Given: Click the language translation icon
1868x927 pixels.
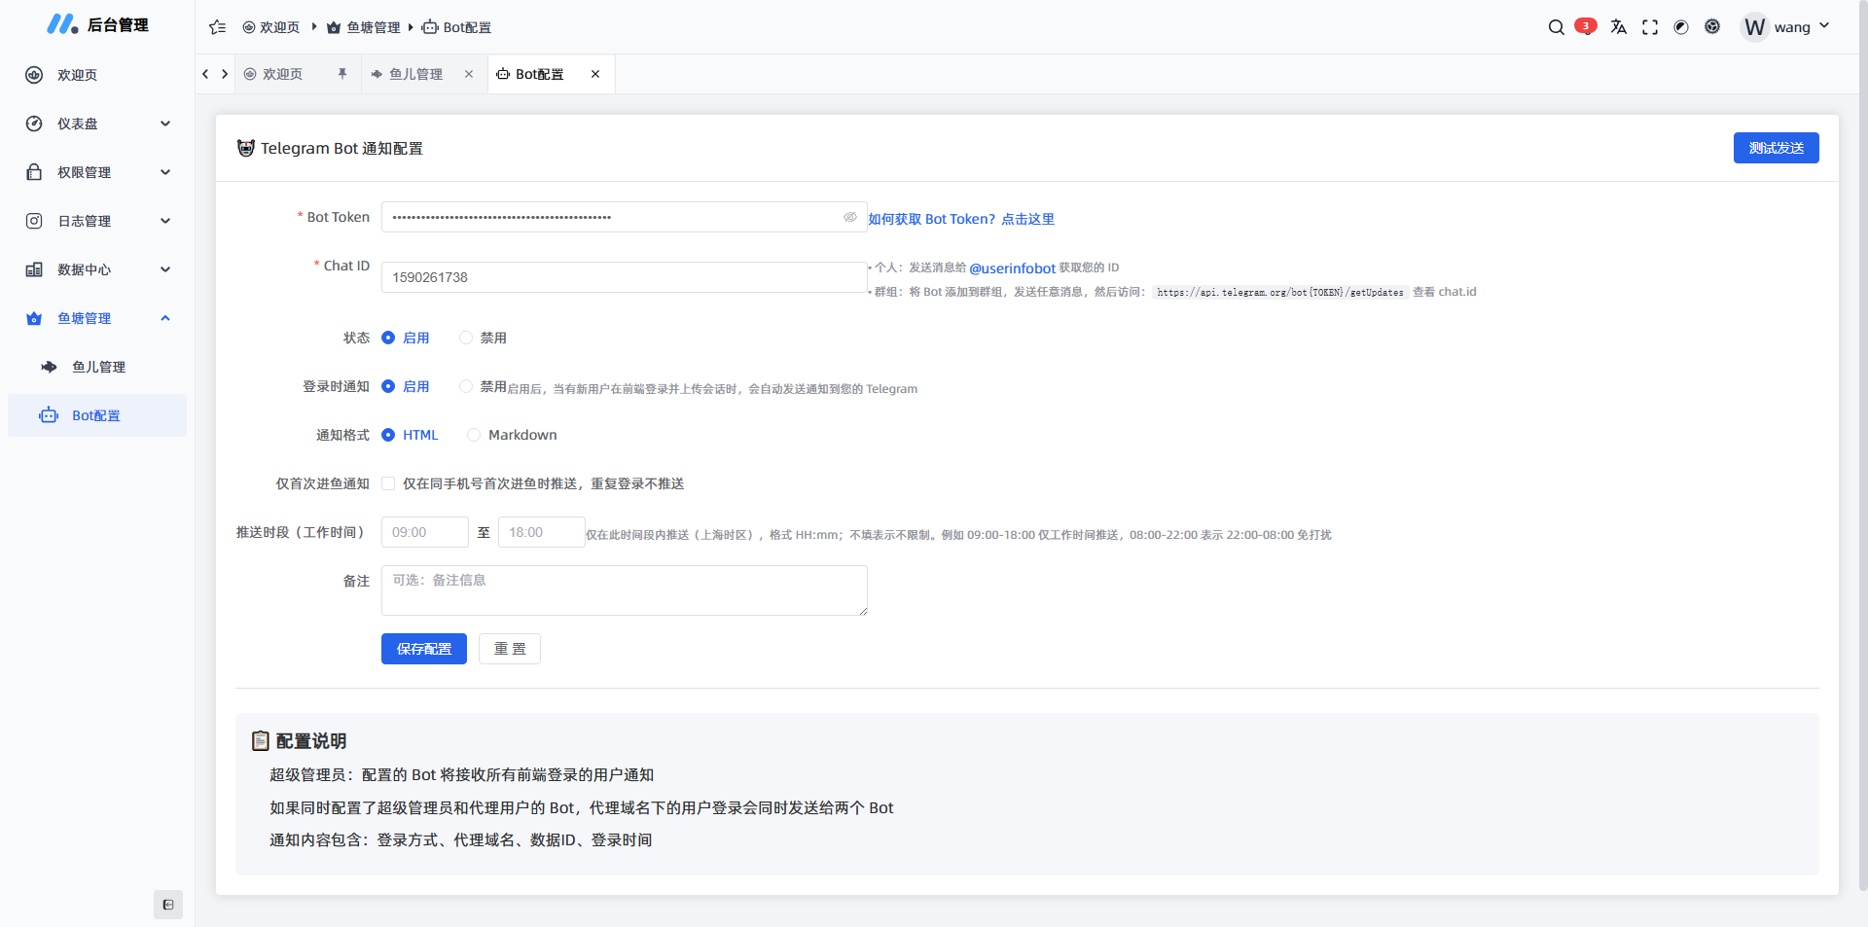Looking at the screenshot, I should [1618, 27].
